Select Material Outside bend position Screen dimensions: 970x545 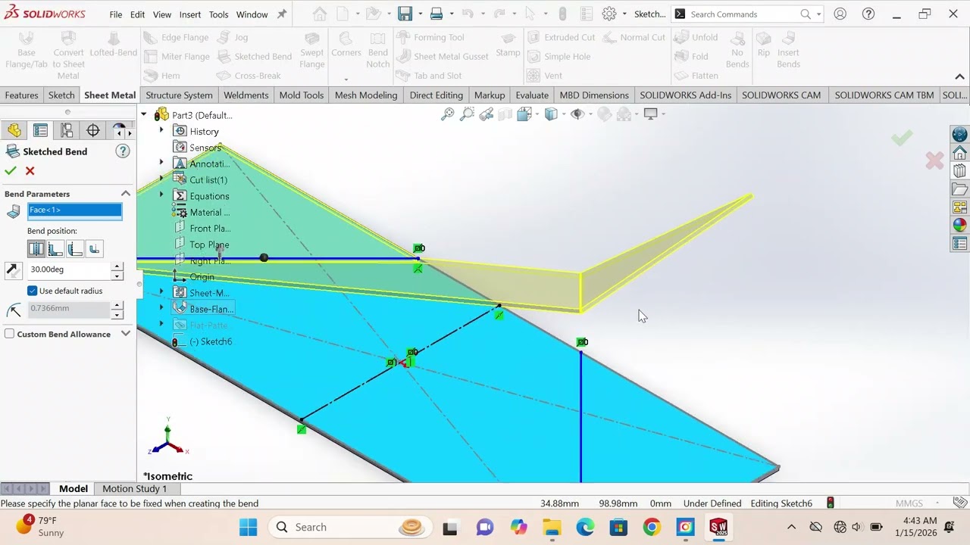point(74,249)
